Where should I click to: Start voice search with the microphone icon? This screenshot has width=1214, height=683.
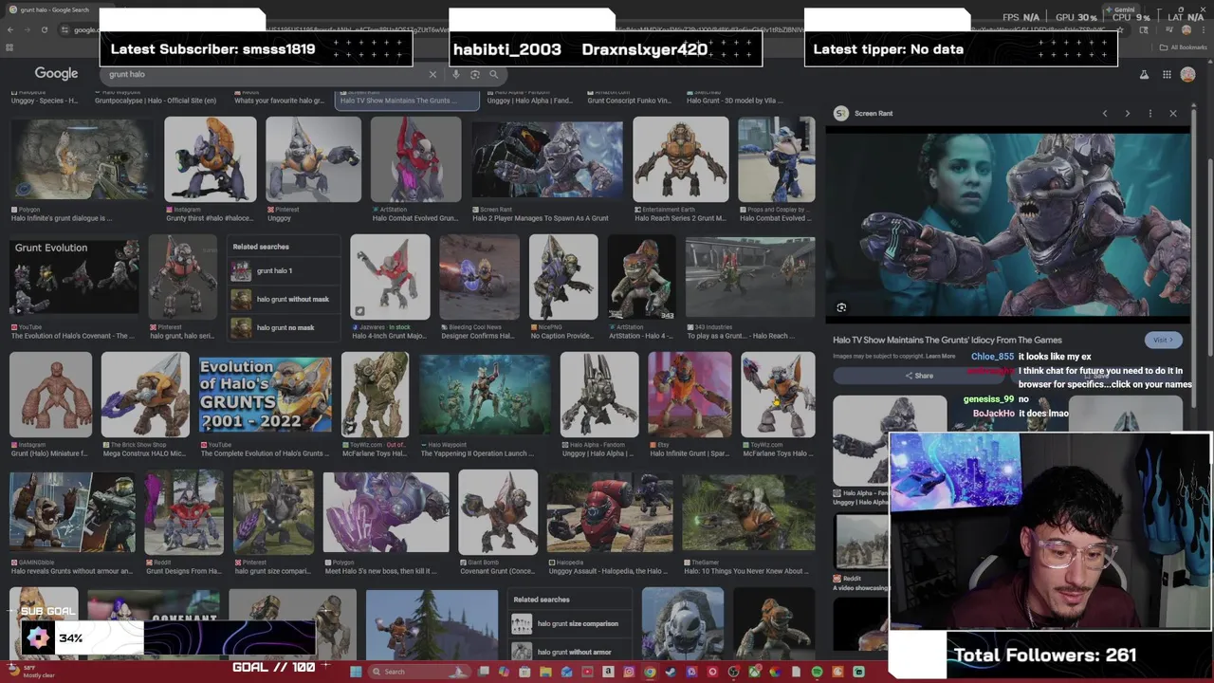(456, 74)
